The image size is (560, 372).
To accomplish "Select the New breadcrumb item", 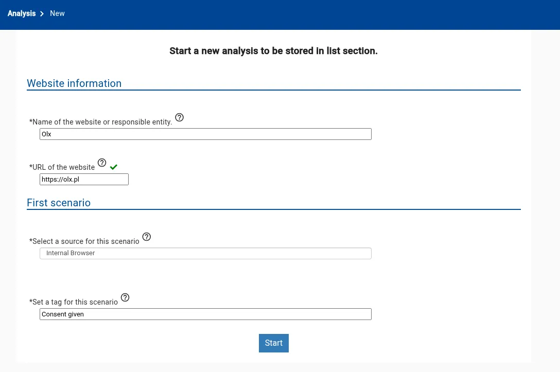I will 57,13.
